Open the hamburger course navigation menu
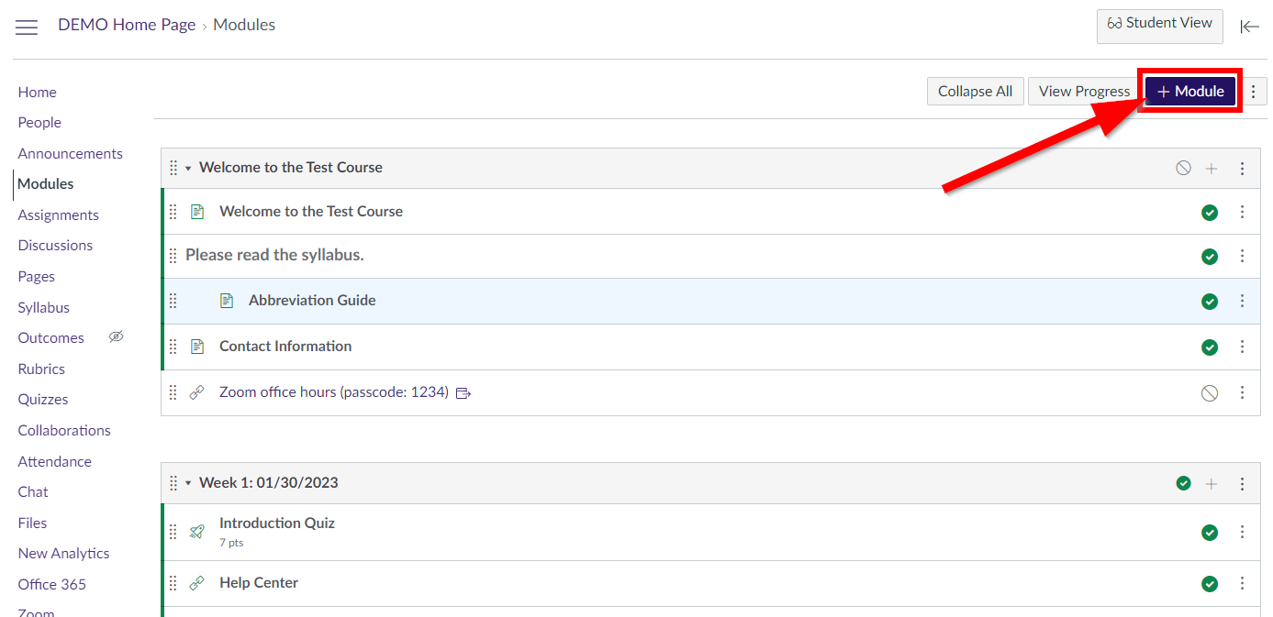Image resolution: width=1273 pixels, height=617 pixels. click(27, 27)
